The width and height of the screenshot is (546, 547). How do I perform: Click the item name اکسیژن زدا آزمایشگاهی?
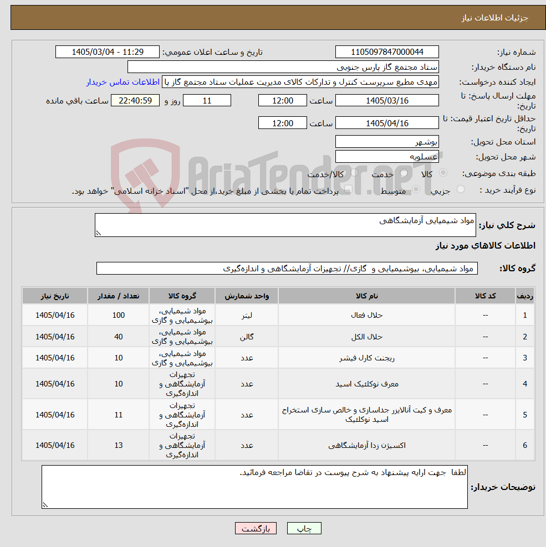pyautogui.click(x=367, y=445)
